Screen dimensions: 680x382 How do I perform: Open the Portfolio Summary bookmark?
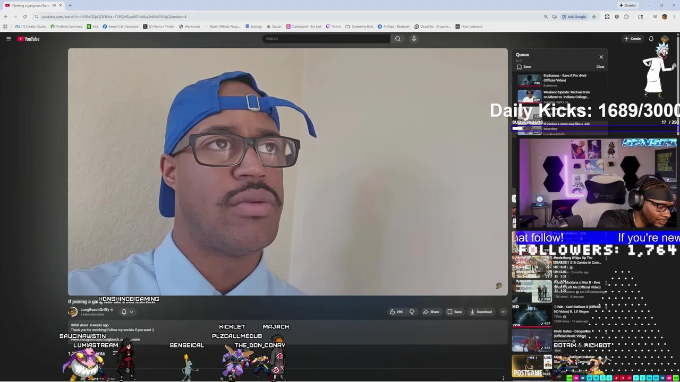(66, 27)
